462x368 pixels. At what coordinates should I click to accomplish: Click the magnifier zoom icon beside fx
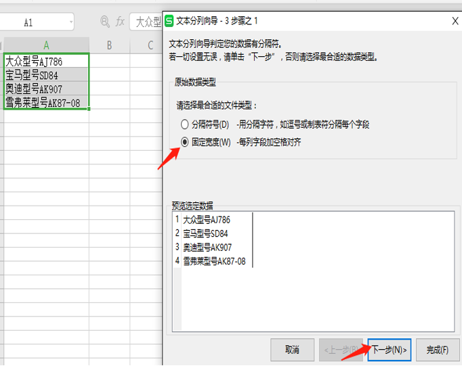pos(105,22)
